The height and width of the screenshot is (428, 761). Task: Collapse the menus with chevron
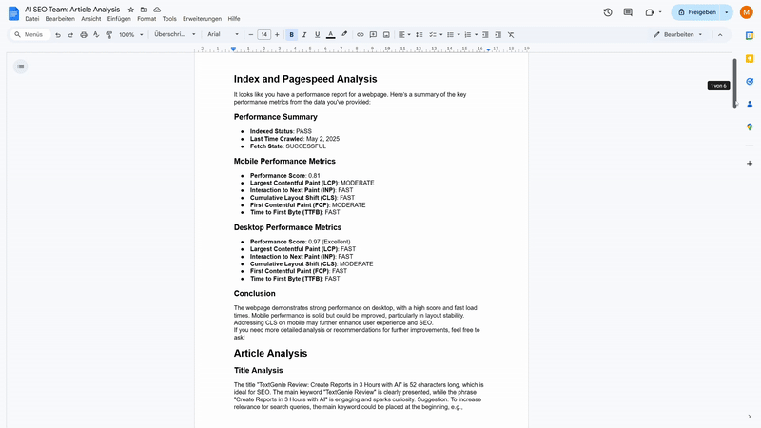pyautogui.click(x=720, y=35)
